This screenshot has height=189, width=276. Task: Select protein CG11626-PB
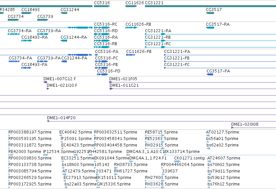(131, 55)
